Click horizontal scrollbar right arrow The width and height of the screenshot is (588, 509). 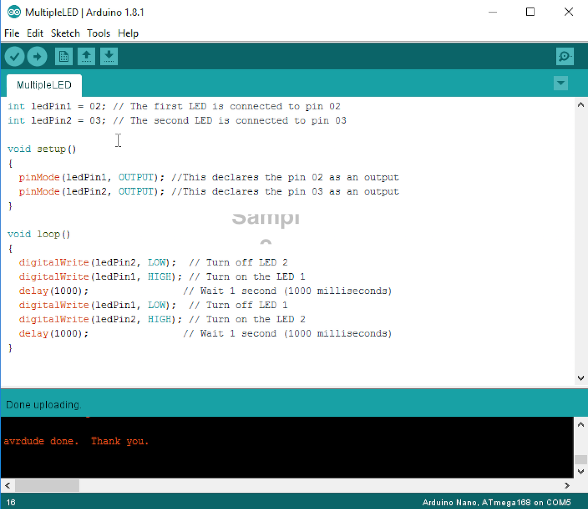pyautogui.click(x=567, y=485)
